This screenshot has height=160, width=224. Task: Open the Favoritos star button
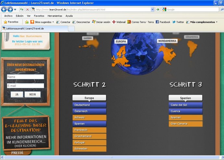(x=11, y=22)
